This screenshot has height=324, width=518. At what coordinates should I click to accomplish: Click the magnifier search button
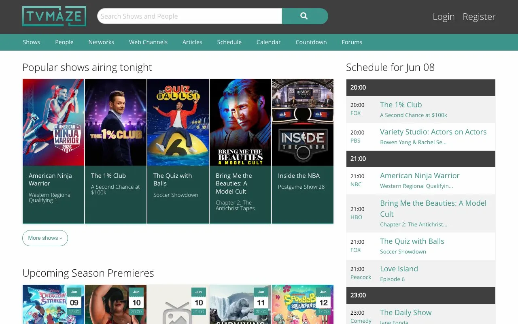pos(305,16)
